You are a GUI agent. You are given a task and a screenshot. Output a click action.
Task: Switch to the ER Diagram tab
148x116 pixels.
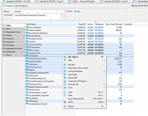pyautogui.click(x=21, y=6)
